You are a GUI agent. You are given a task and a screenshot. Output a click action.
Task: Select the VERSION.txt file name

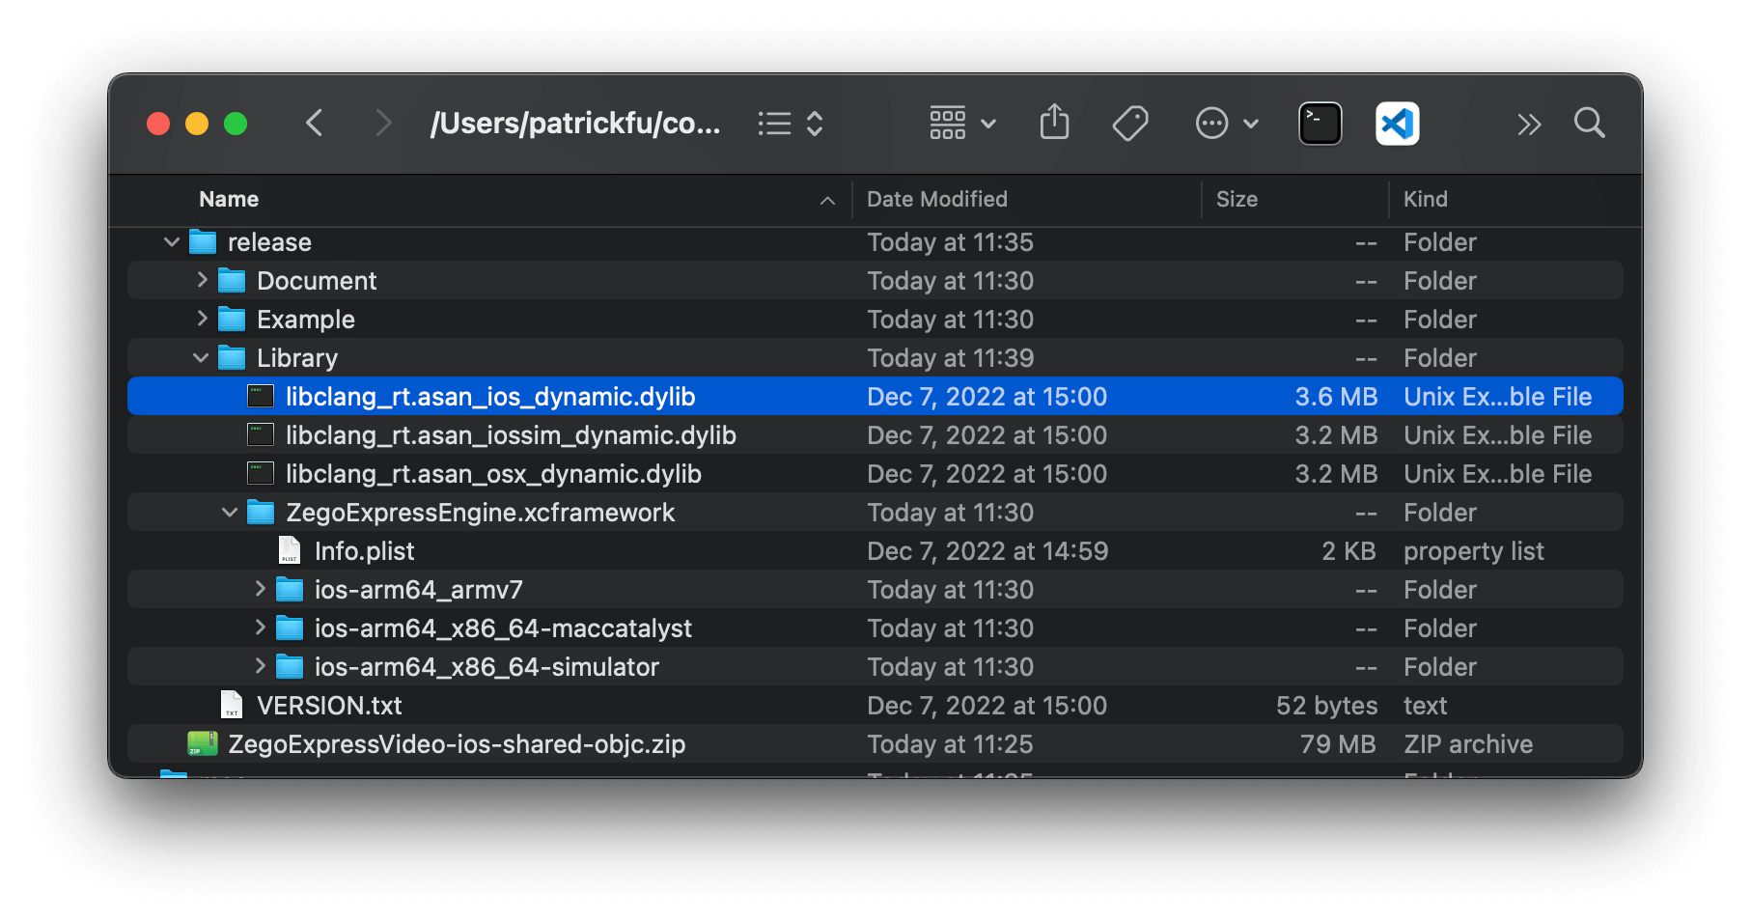tap(329, 706)
